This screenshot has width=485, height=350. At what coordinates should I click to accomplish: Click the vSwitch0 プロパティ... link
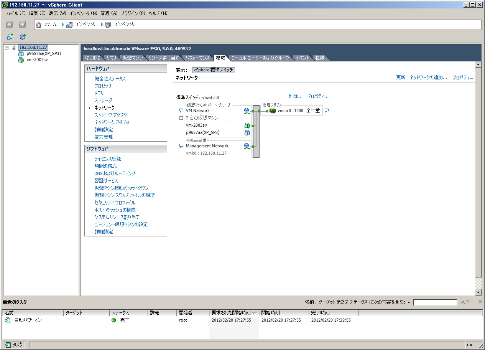(318, 96)
